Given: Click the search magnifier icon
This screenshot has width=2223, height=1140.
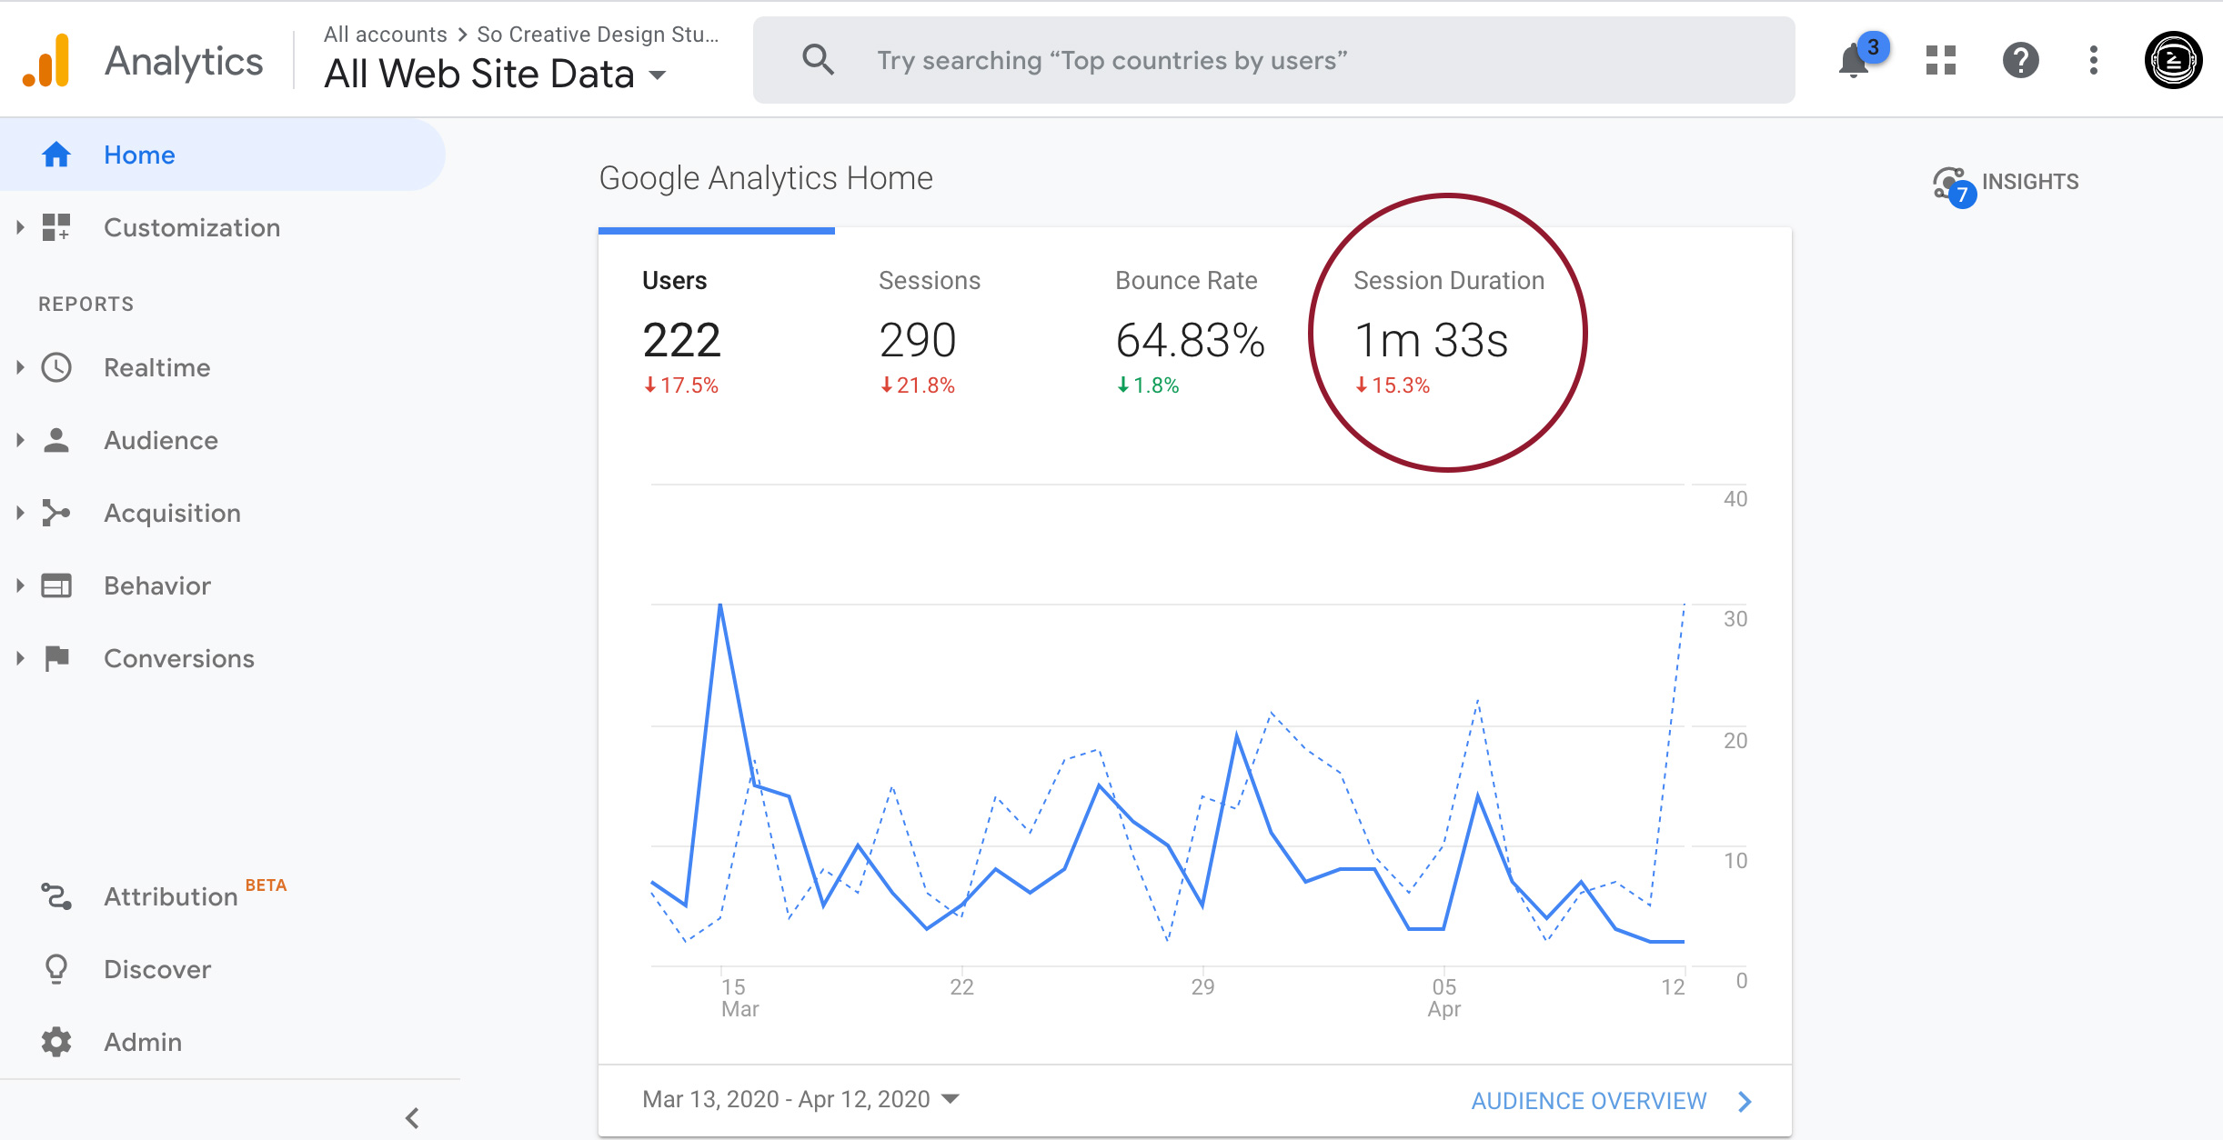Looking at the screenshot, I should [818, 60].
